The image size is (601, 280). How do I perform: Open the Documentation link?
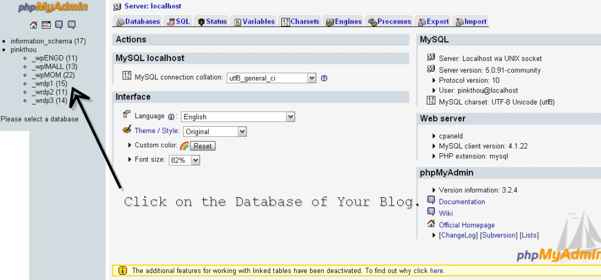click(462, 202)
